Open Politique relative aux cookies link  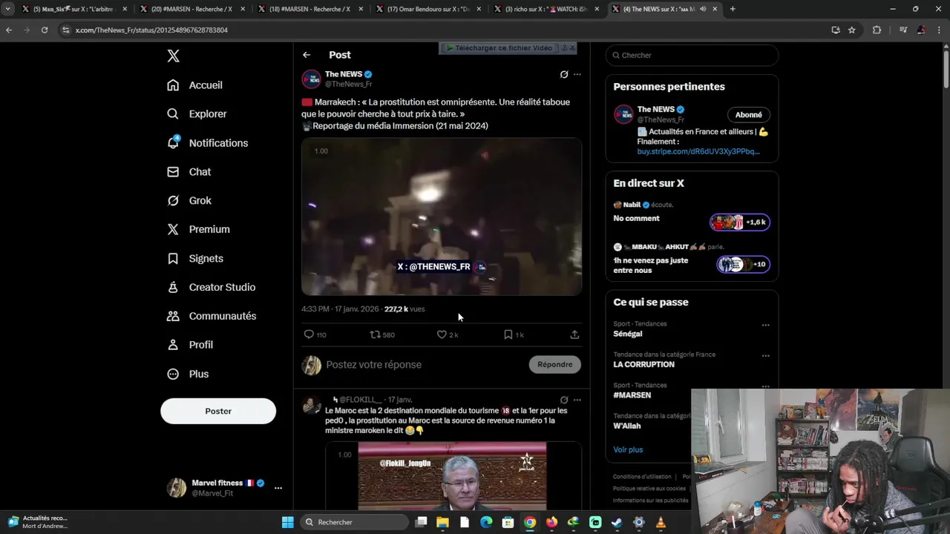(x=649, y=489)
